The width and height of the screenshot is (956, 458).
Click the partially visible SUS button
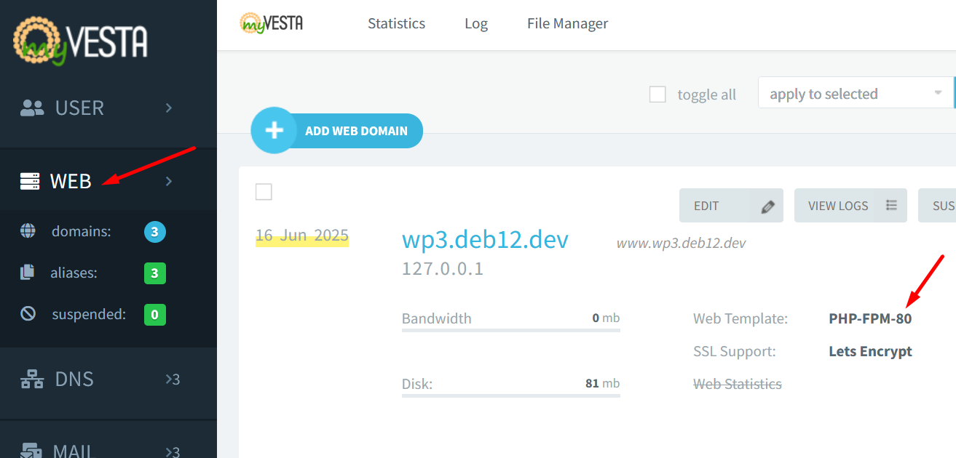[x=937, y=206]
